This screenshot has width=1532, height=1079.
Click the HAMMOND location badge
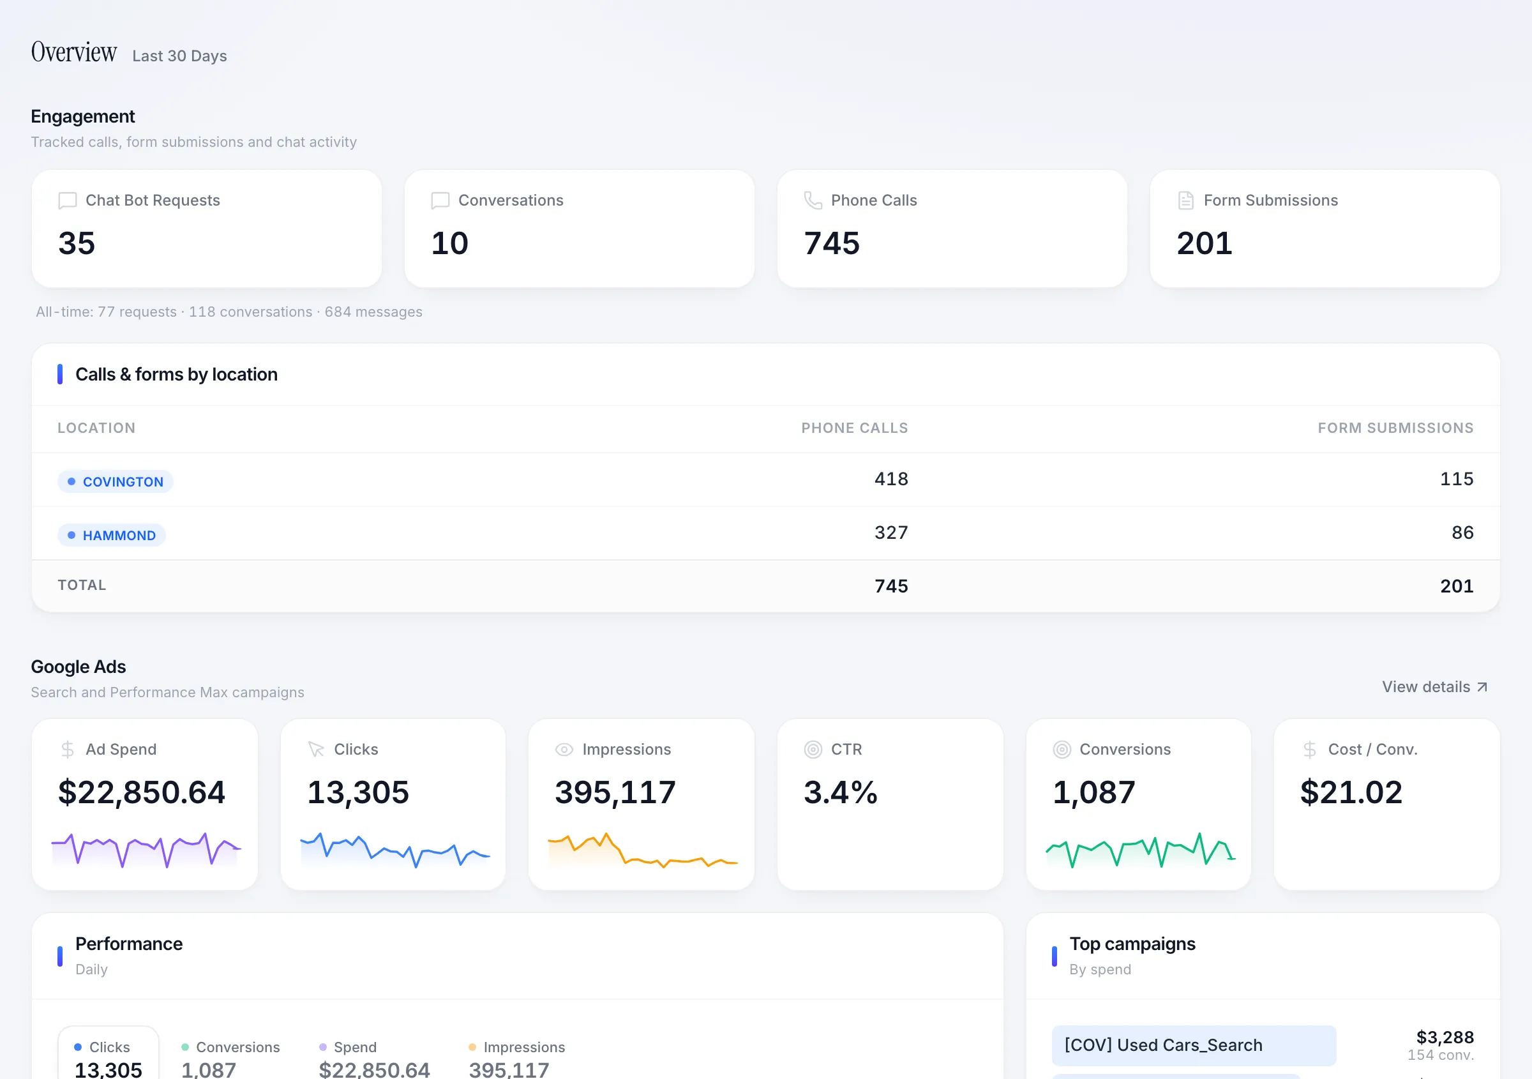tap(112, 535)
